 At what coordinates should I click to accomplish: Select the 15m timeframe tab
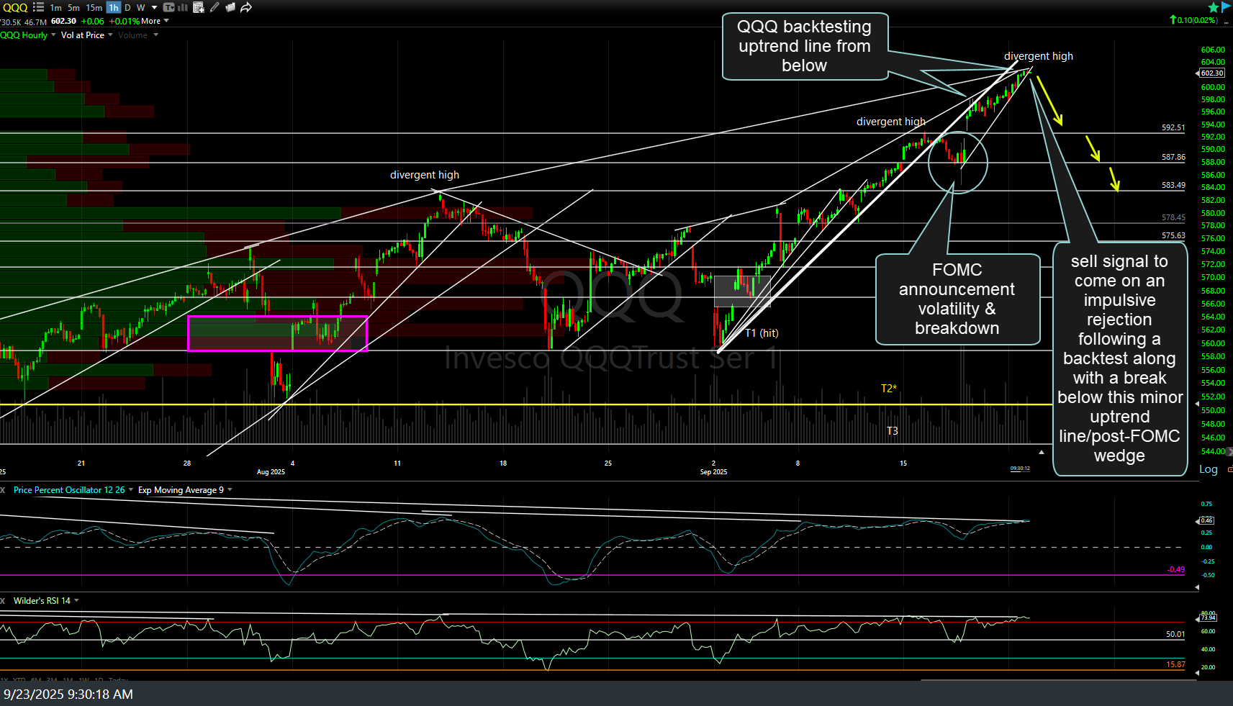pyautogui.click(x=94, y=7)
